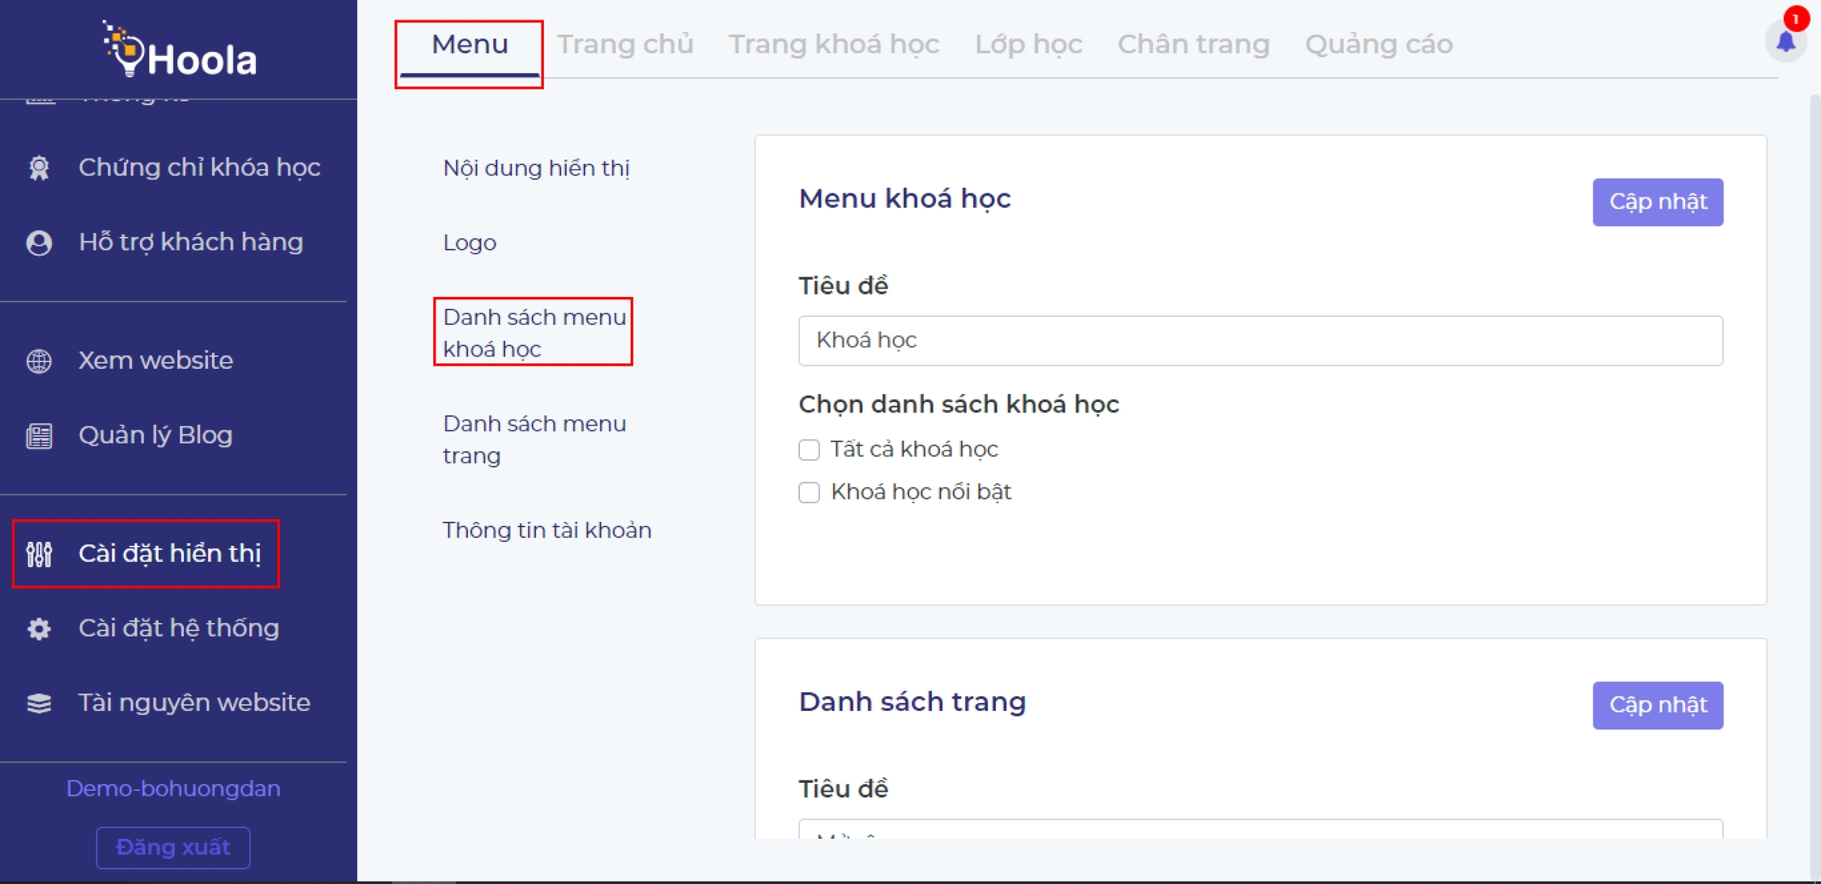Screen dimensions: 1821x884
Task: Select the Chân trang tab
Action: click(x=1193, y=44)
